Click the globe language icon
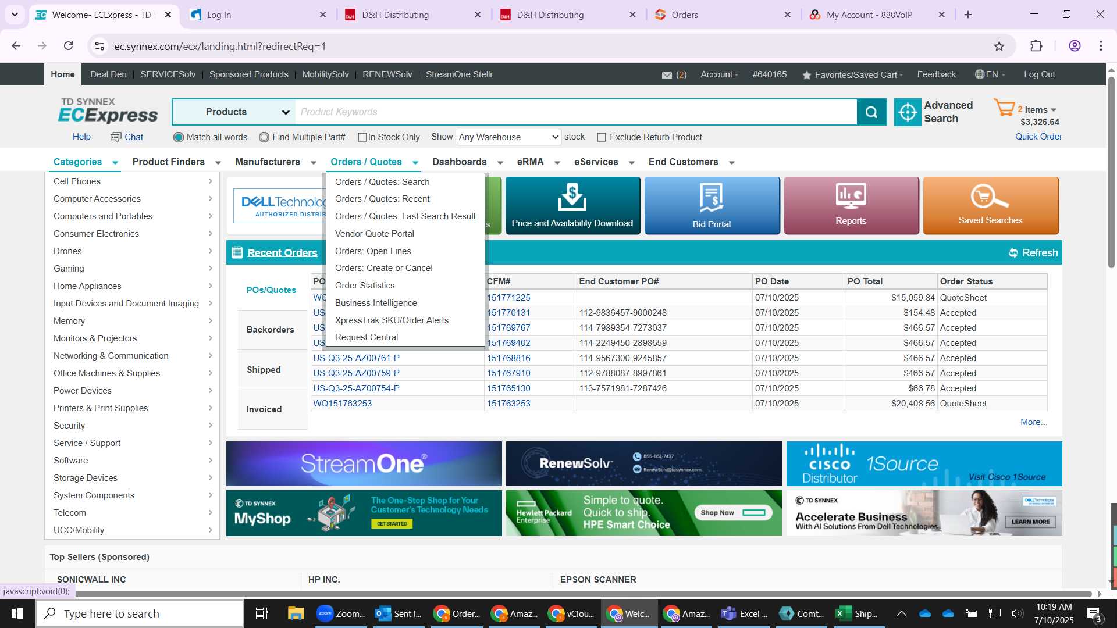1117x628 pixels. pos(980,74)
